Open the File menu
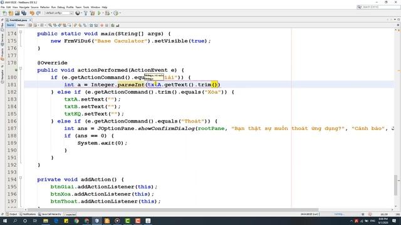 coord(3,7)
